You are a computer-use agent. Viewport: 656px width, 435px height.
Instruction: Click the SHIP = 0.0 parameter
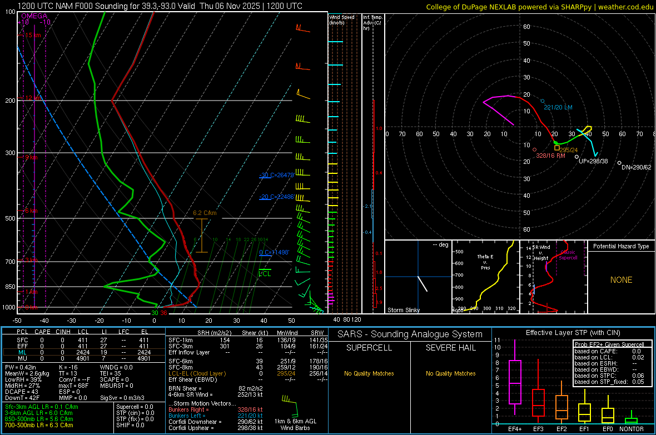point(130,425)
